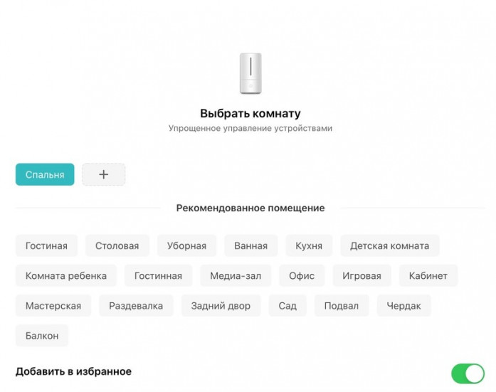Choose the Столовая room

click(117, 246)
